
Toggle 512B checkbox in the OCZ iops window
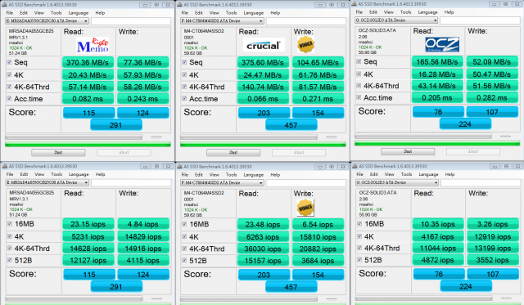coord(359,259)
